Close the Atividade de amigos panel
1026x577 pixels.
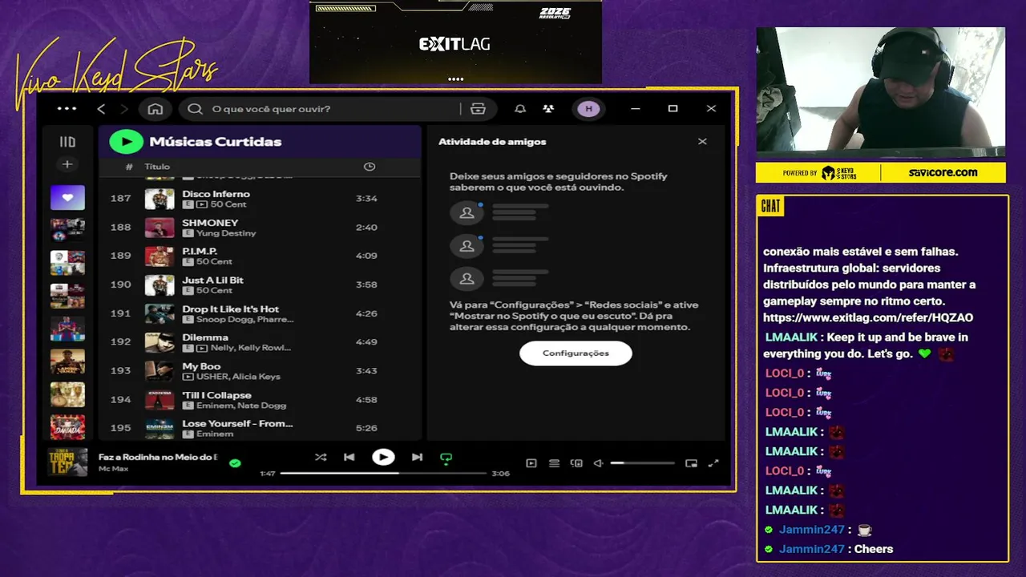coord(702,142)
